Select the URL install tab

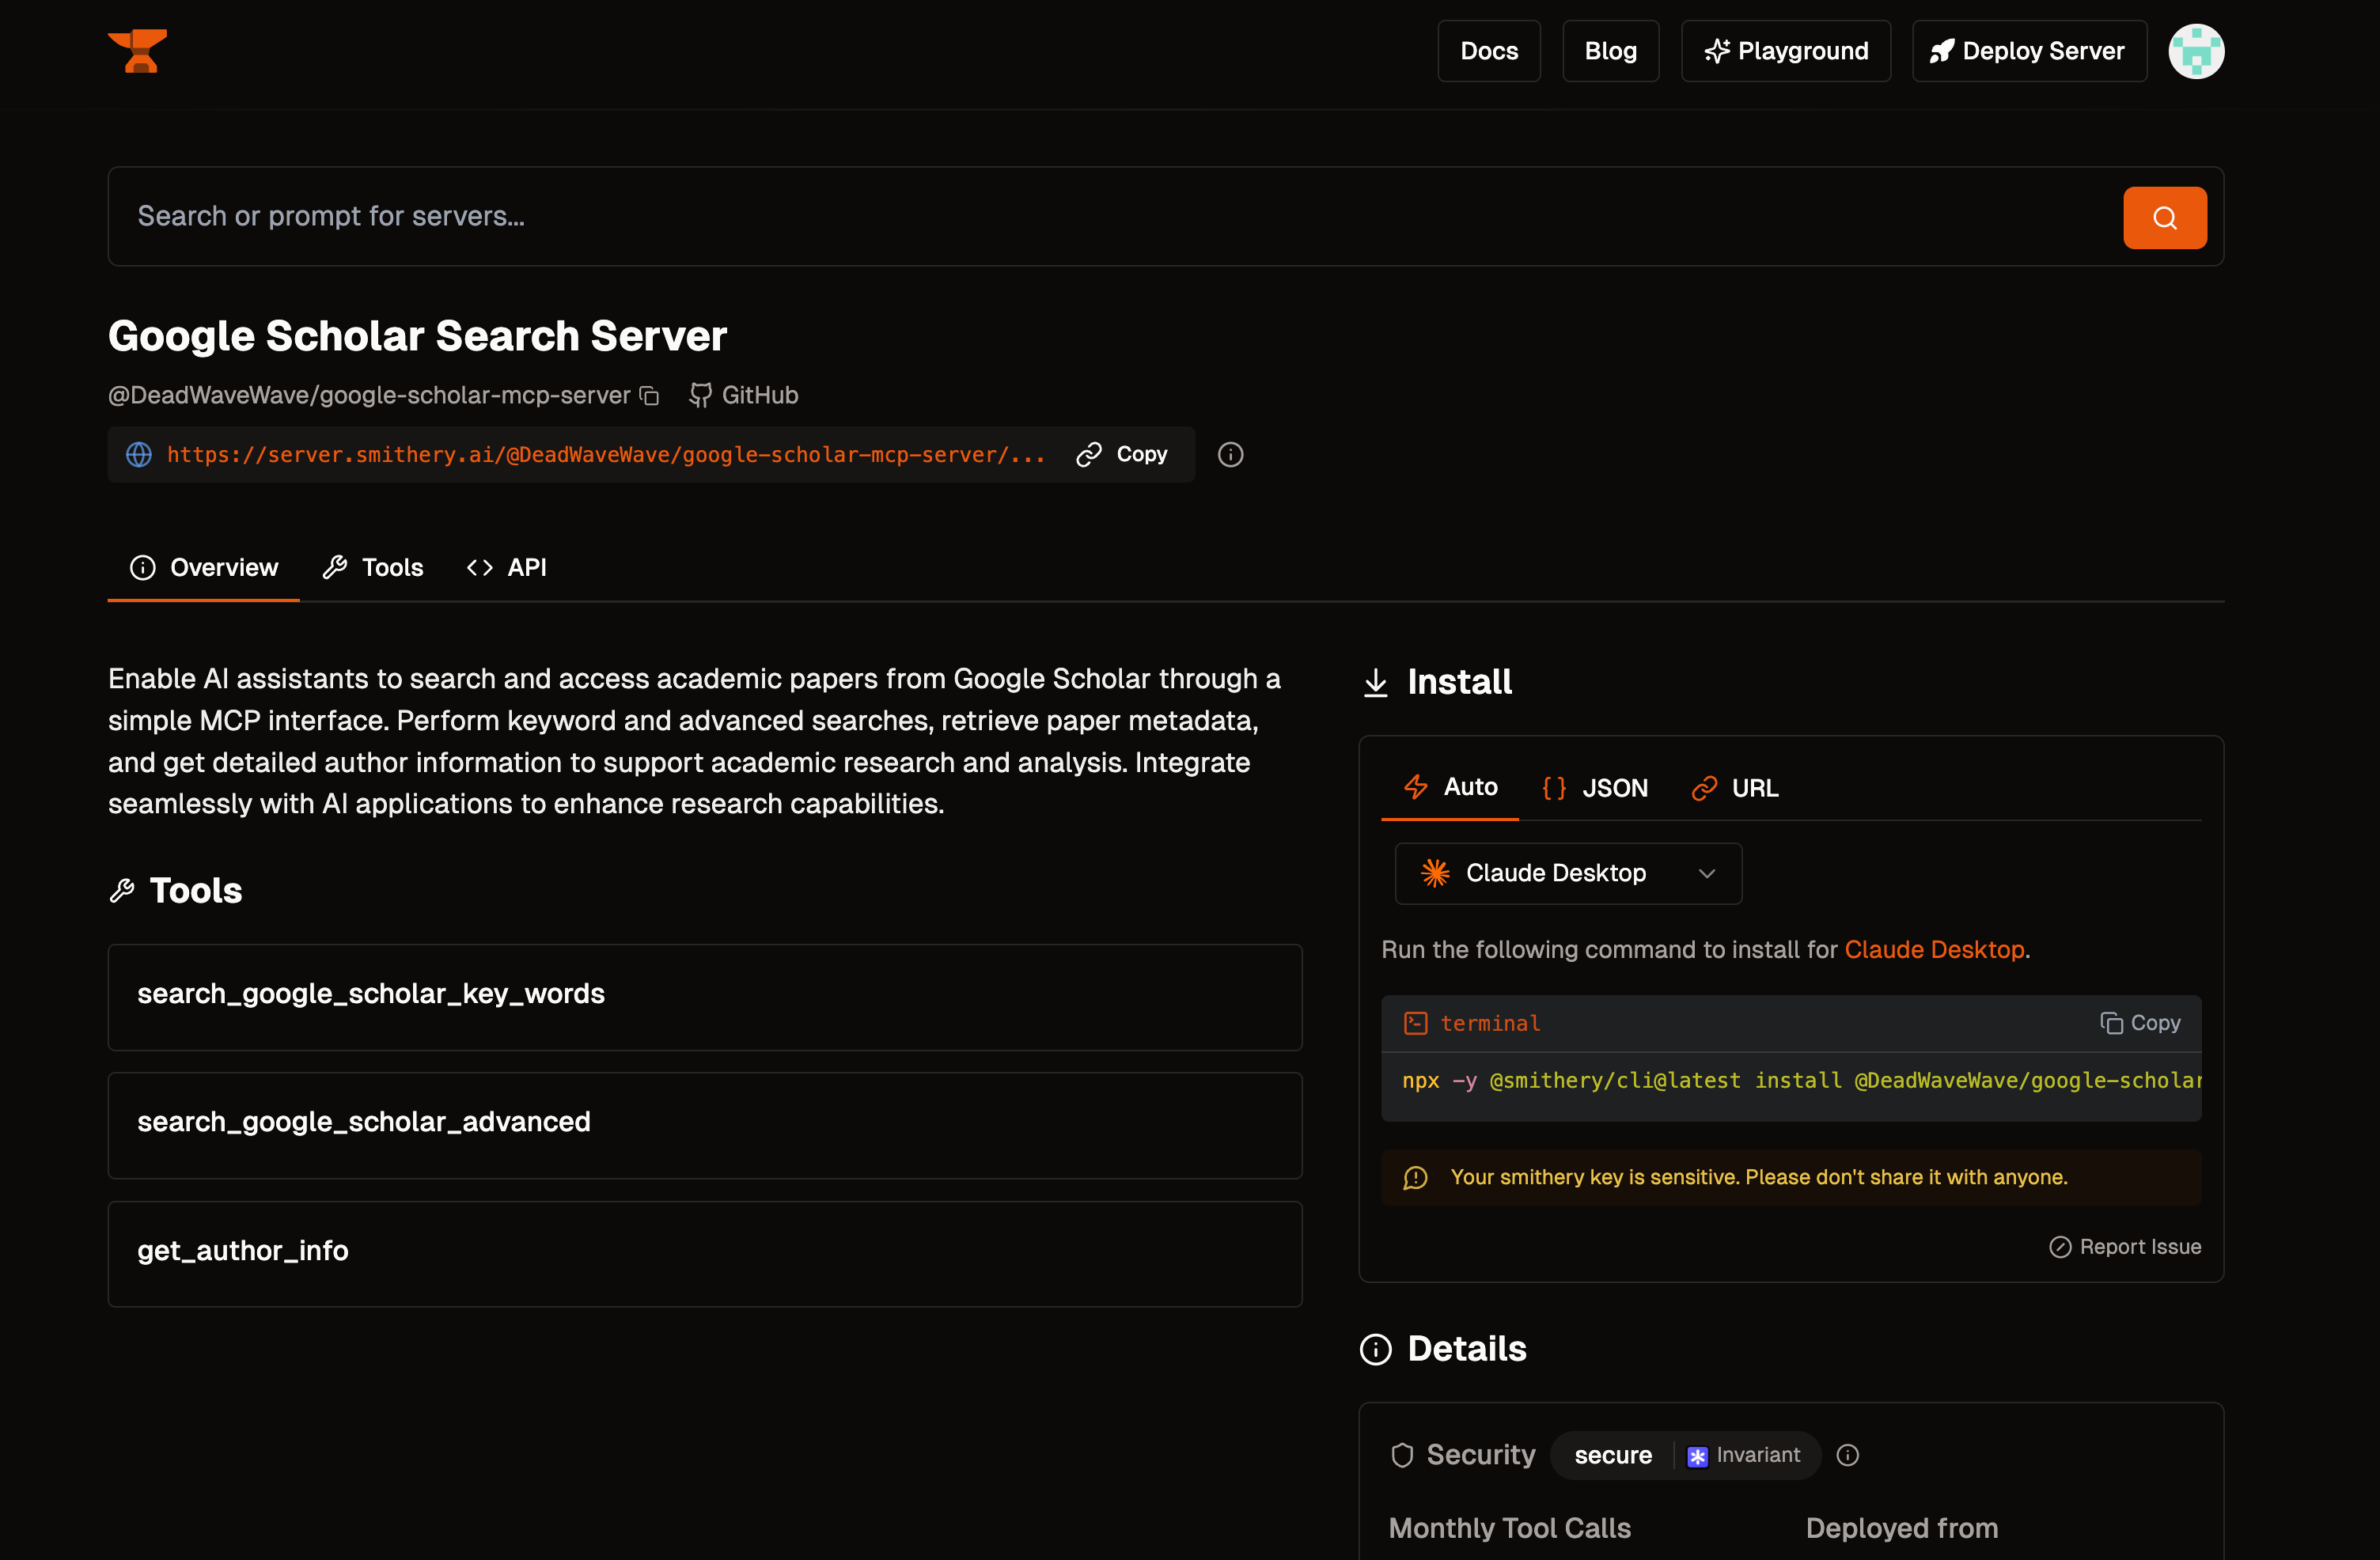pos(1735,788)
